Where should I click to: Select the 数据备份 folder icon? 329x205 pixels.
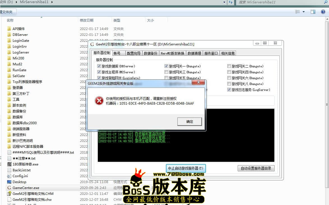[x=9, y=111]
